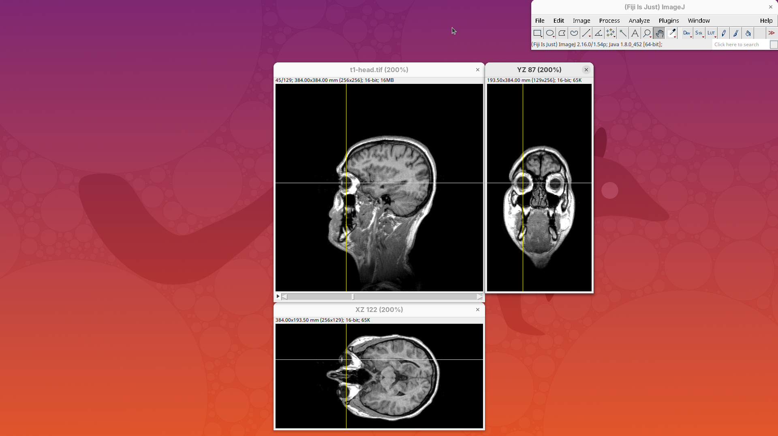Play the t1-head.tif stack animation
The height and width of the screenshot is (436, 778).
click(278, 297)
